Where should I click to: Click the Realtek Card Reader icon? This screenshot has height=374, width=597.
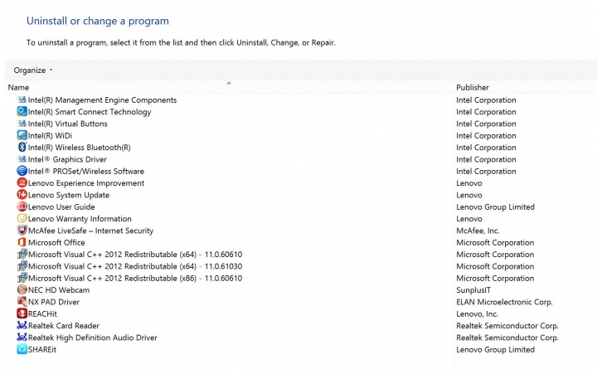coord(22,325)
